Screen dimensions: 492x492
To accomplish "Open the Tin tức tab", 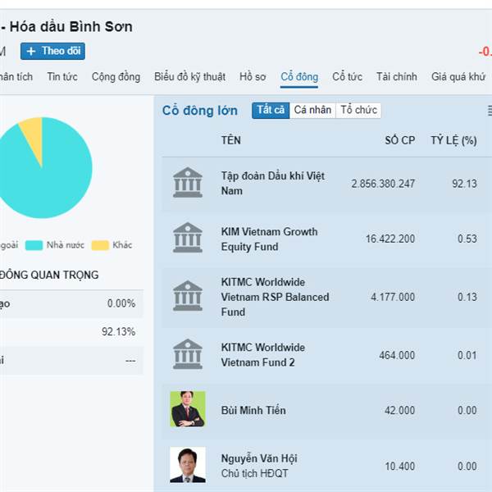I will (x=62, y=77).
